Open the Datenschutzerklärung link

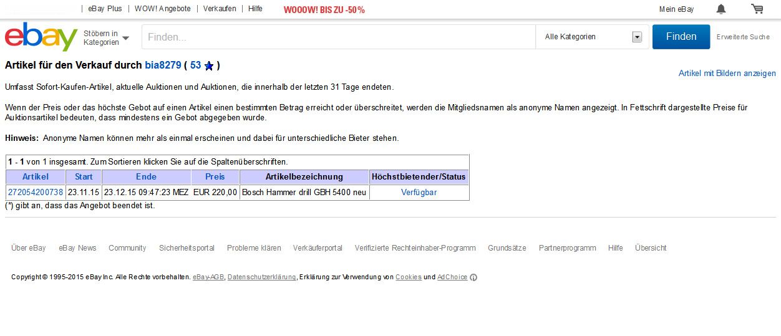point(262,277)
